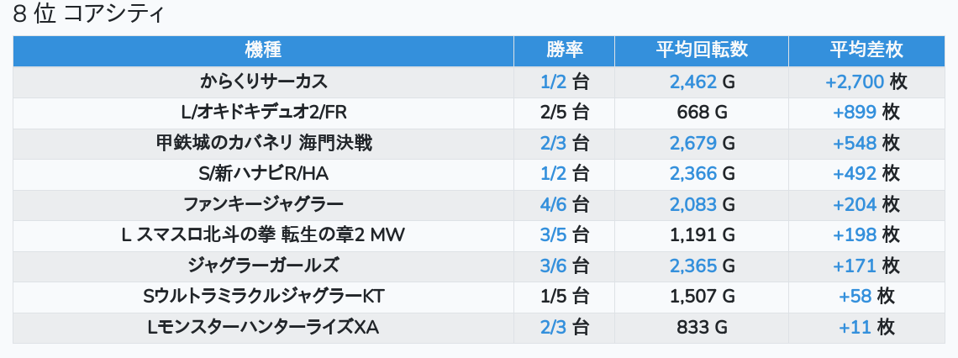
Task: Click the 機種 column header
Action: [x=263, y=50]
